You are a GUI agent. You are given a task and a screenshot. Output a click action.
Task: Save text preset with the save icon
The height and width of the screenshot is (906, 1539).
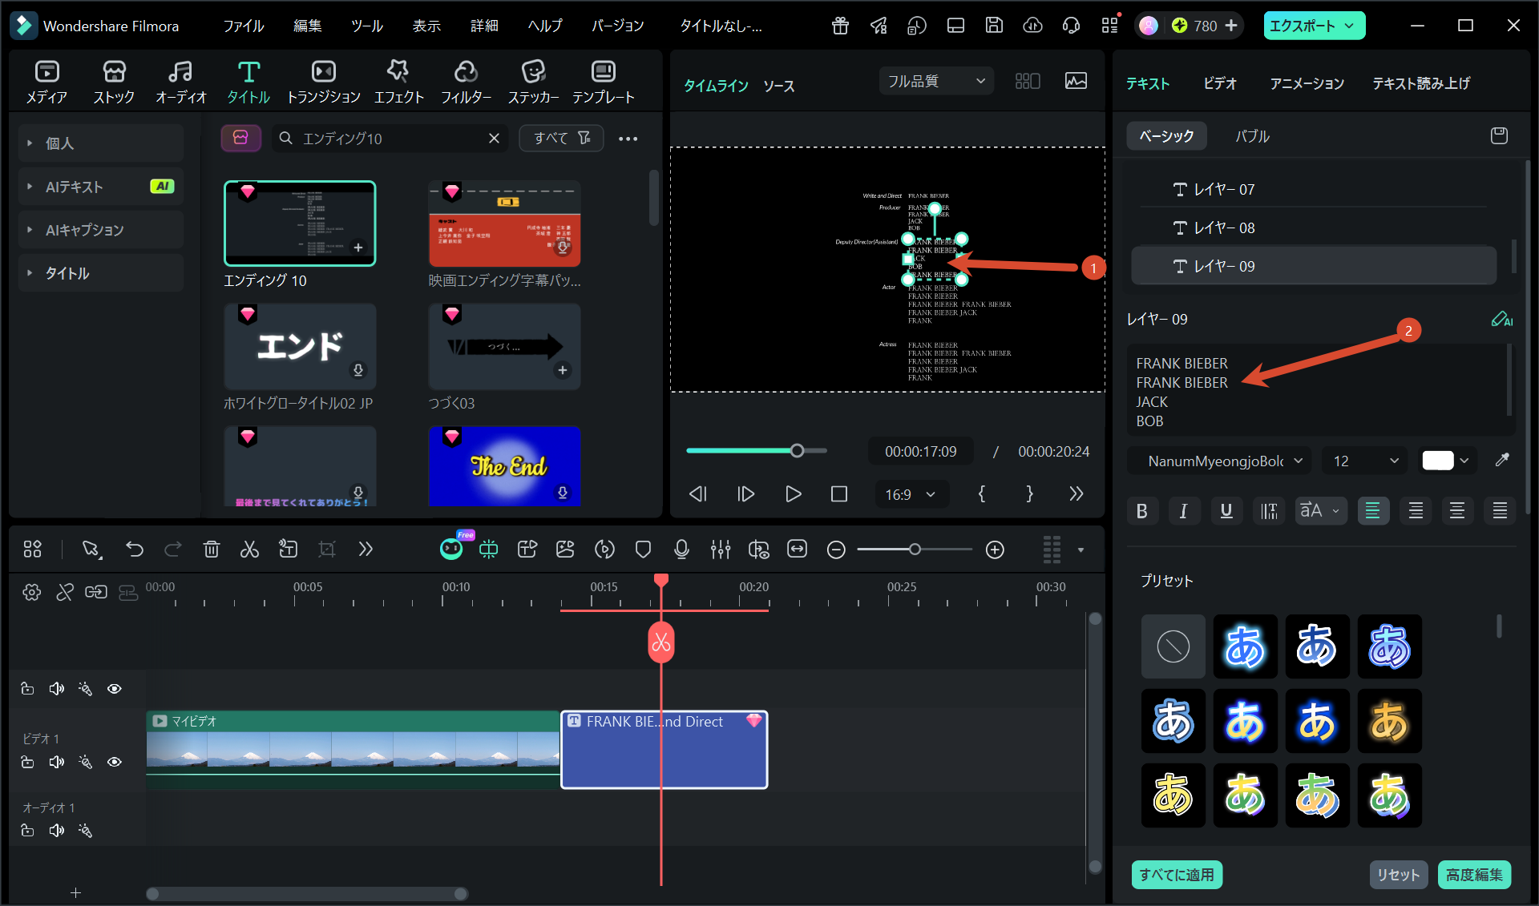tap(1499, 135)
